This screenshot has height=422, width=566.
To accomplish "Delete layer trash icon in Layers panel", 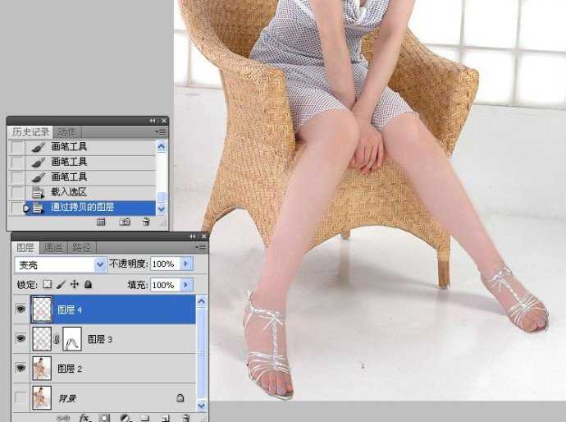I will 185,418.
